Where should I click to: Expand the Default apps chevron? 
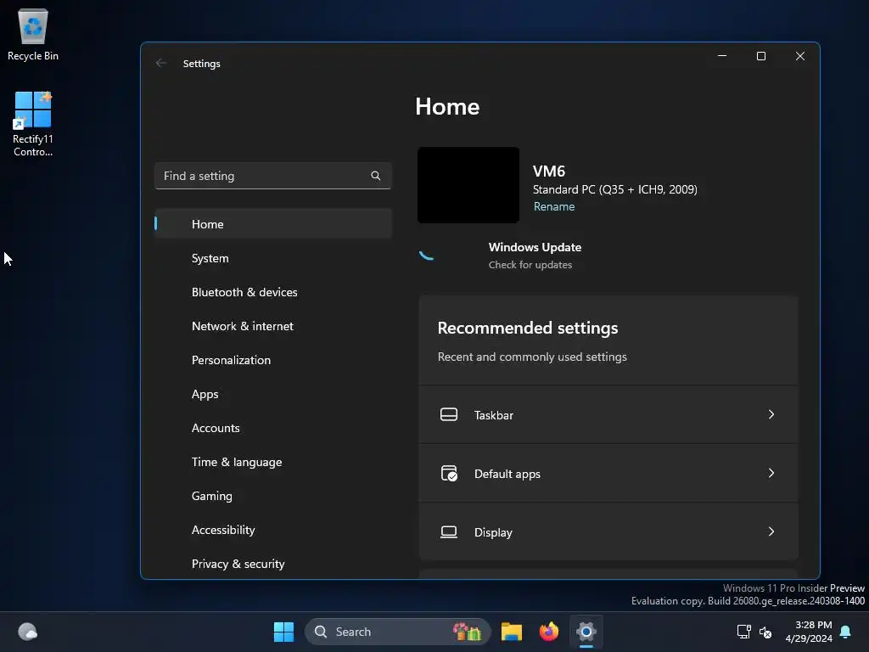point(771,473)
